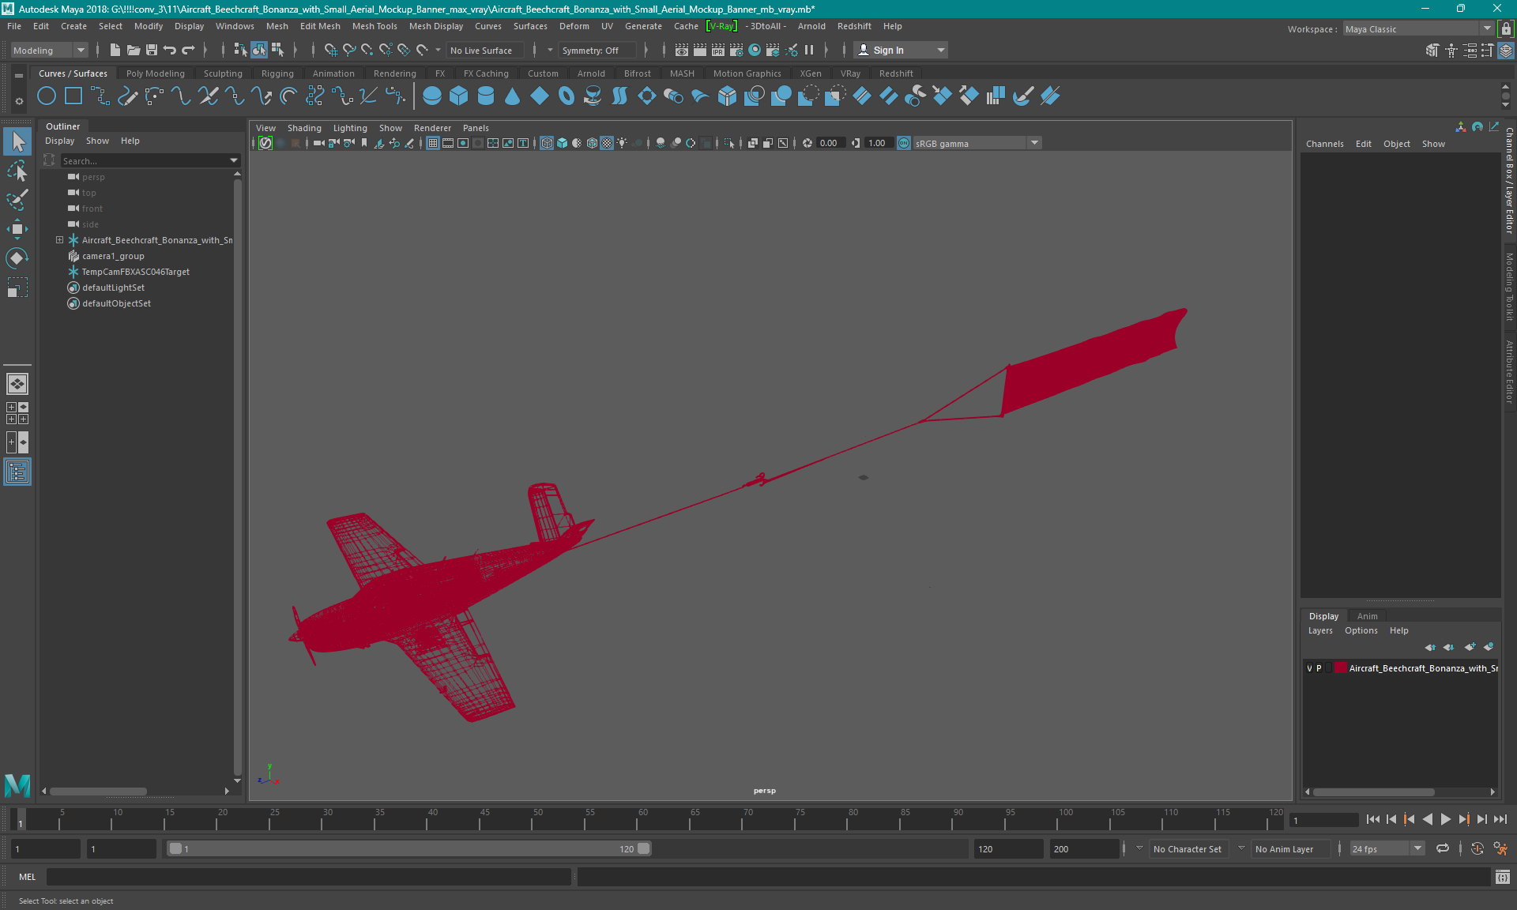
Task: Toggle viewport color management button
Action: [x=904, y=143]
